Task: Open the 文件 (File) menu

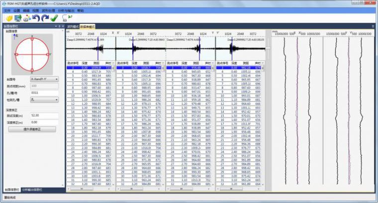Action: 7,10
